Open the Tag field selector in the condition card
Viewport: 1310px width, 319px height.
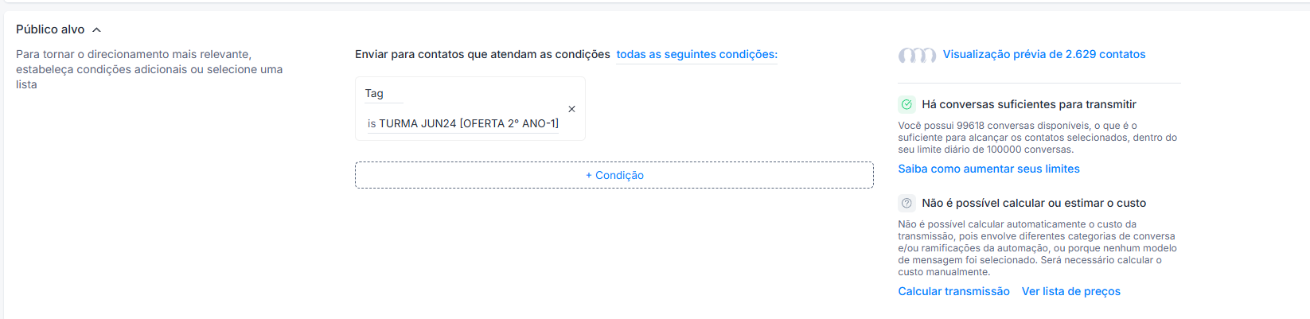pyautogui.click(x=384, y=94)
